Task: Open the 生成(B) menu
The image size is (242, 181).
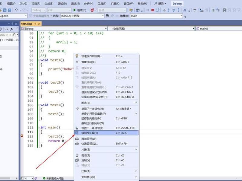Action: (49, 4)
